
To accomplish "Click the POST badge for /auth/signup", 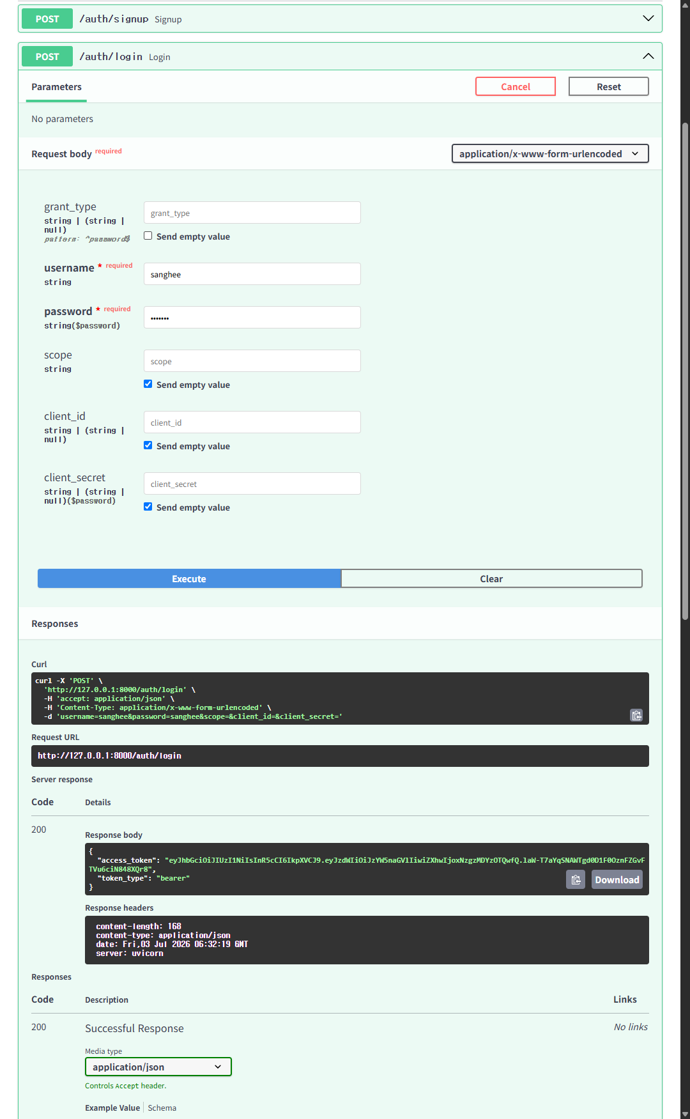I will point(47,19).
